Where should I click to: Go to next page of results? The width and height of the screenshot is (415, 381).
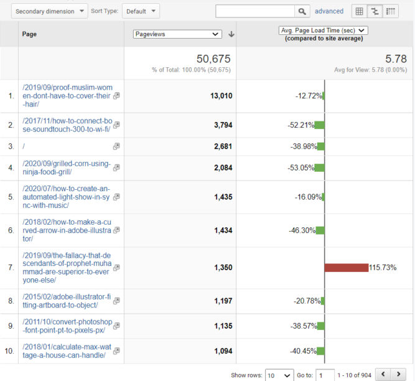tap(398, 374)
